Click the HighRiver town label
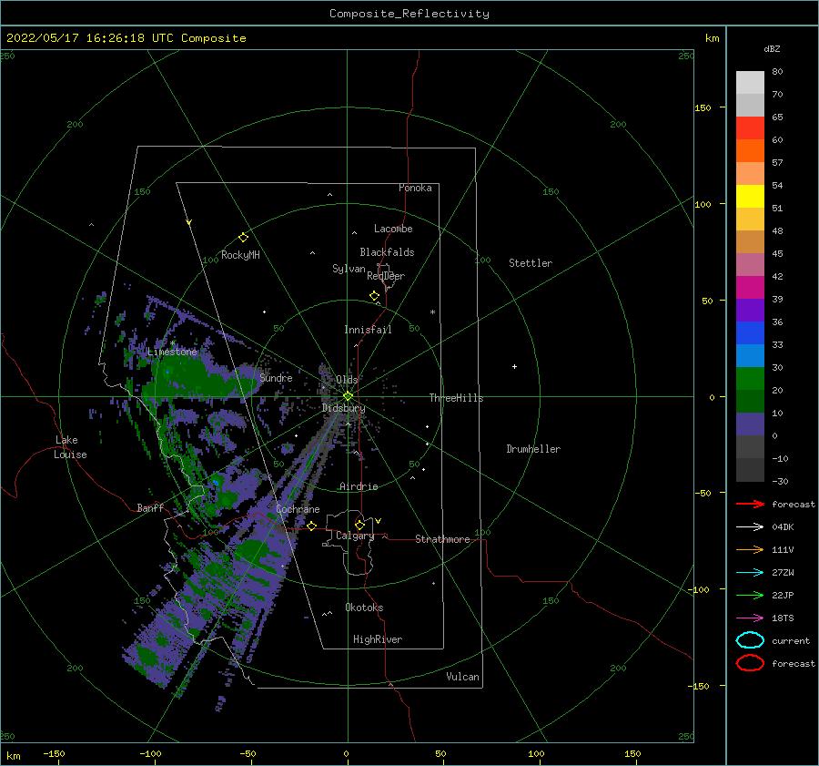Screen dimensions: 819x766 tap(378, 639)
